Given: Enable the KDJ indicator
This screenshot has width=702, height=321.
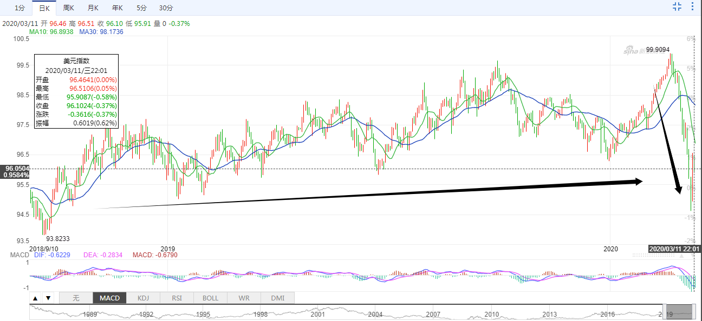Looking at the screenshot, I should (x=143, y=298).
